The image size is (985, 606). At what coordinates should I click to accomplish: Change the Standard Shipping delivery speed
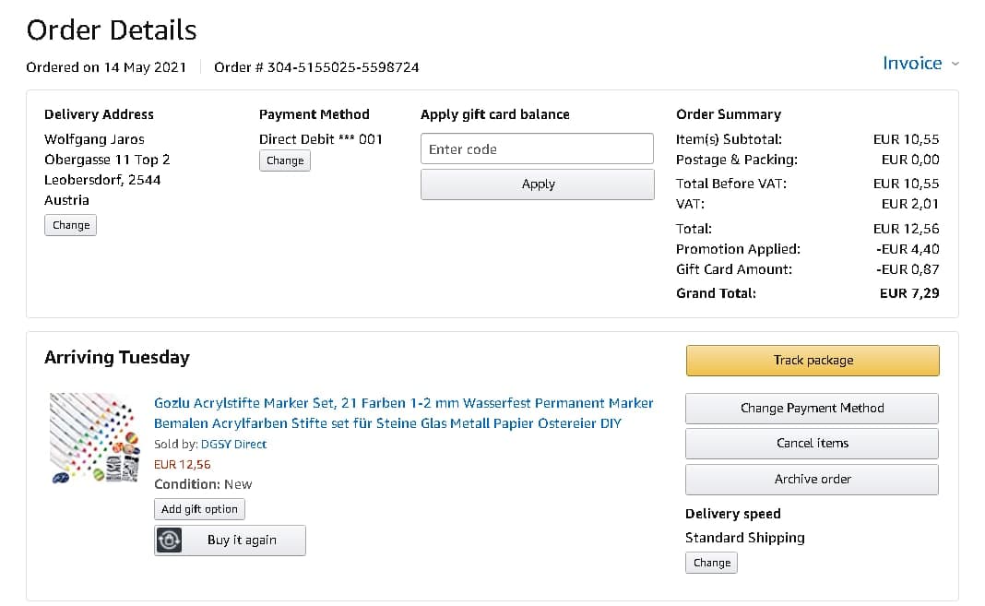(x=711, y=563)
